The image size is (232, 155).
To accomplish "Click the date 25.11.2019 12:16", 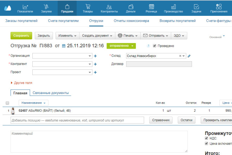I will [85, 45].
